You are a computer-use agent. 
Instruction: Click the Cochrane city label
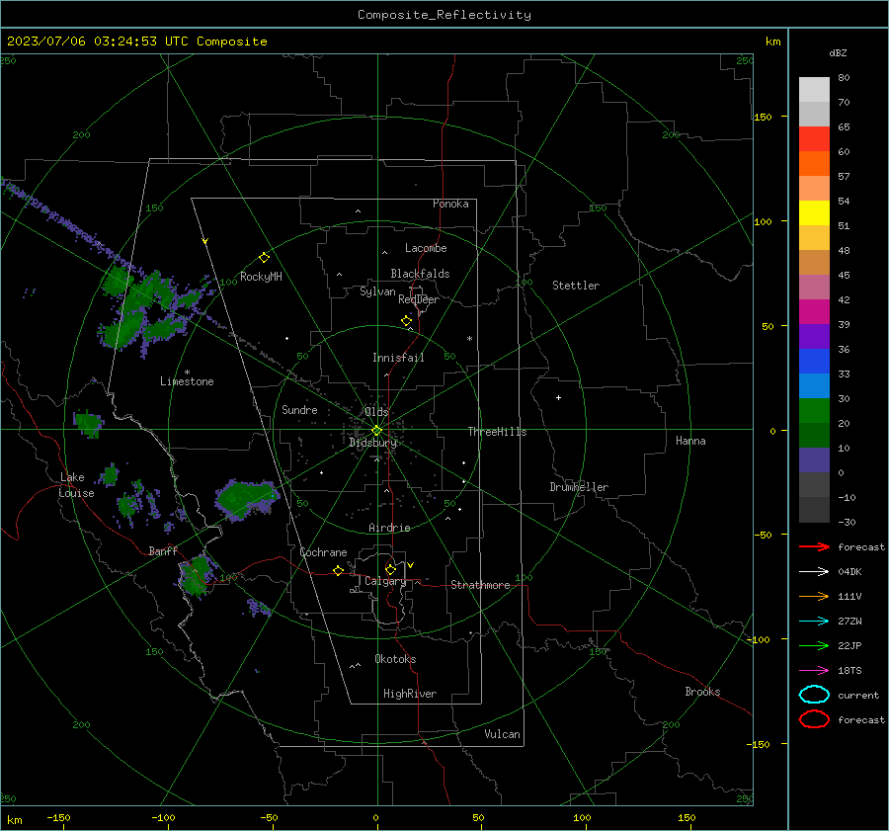(323, 552)
